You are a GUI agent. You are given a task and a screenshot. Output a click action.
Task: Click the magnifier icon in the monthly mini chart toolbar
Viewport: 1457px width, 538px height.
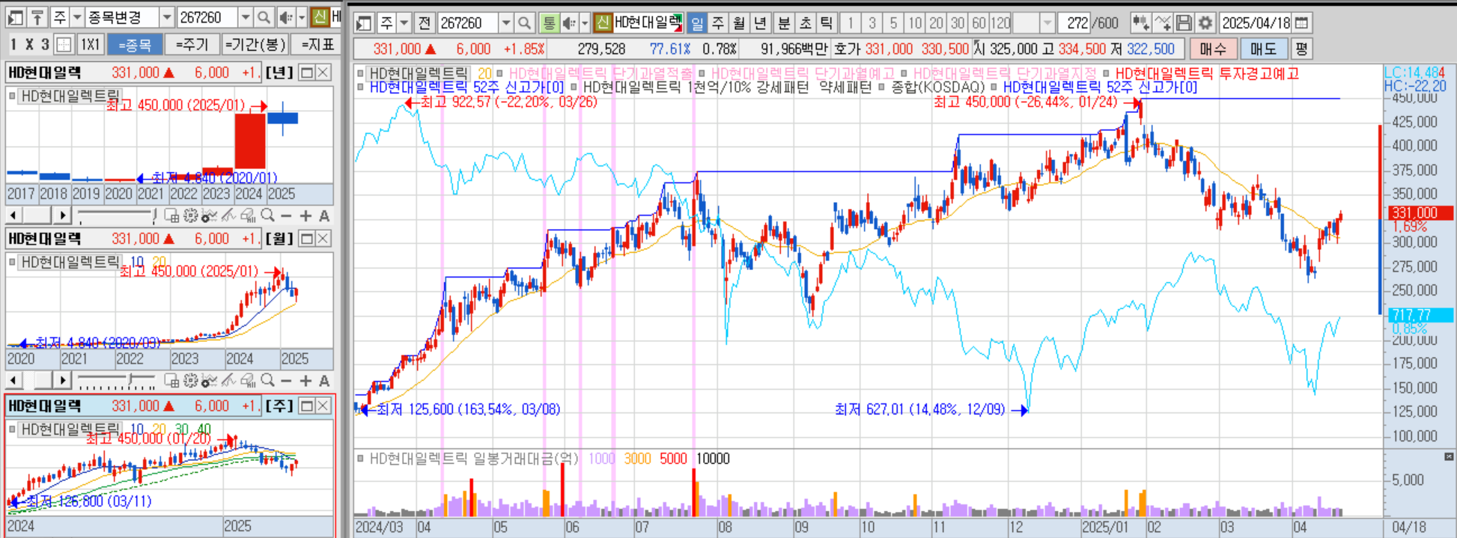(267, 381)
